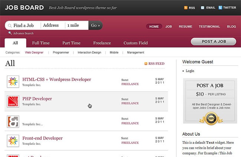
Task: Open TESTIMONIAL navigation item
Action: click(x=209, y=27)
